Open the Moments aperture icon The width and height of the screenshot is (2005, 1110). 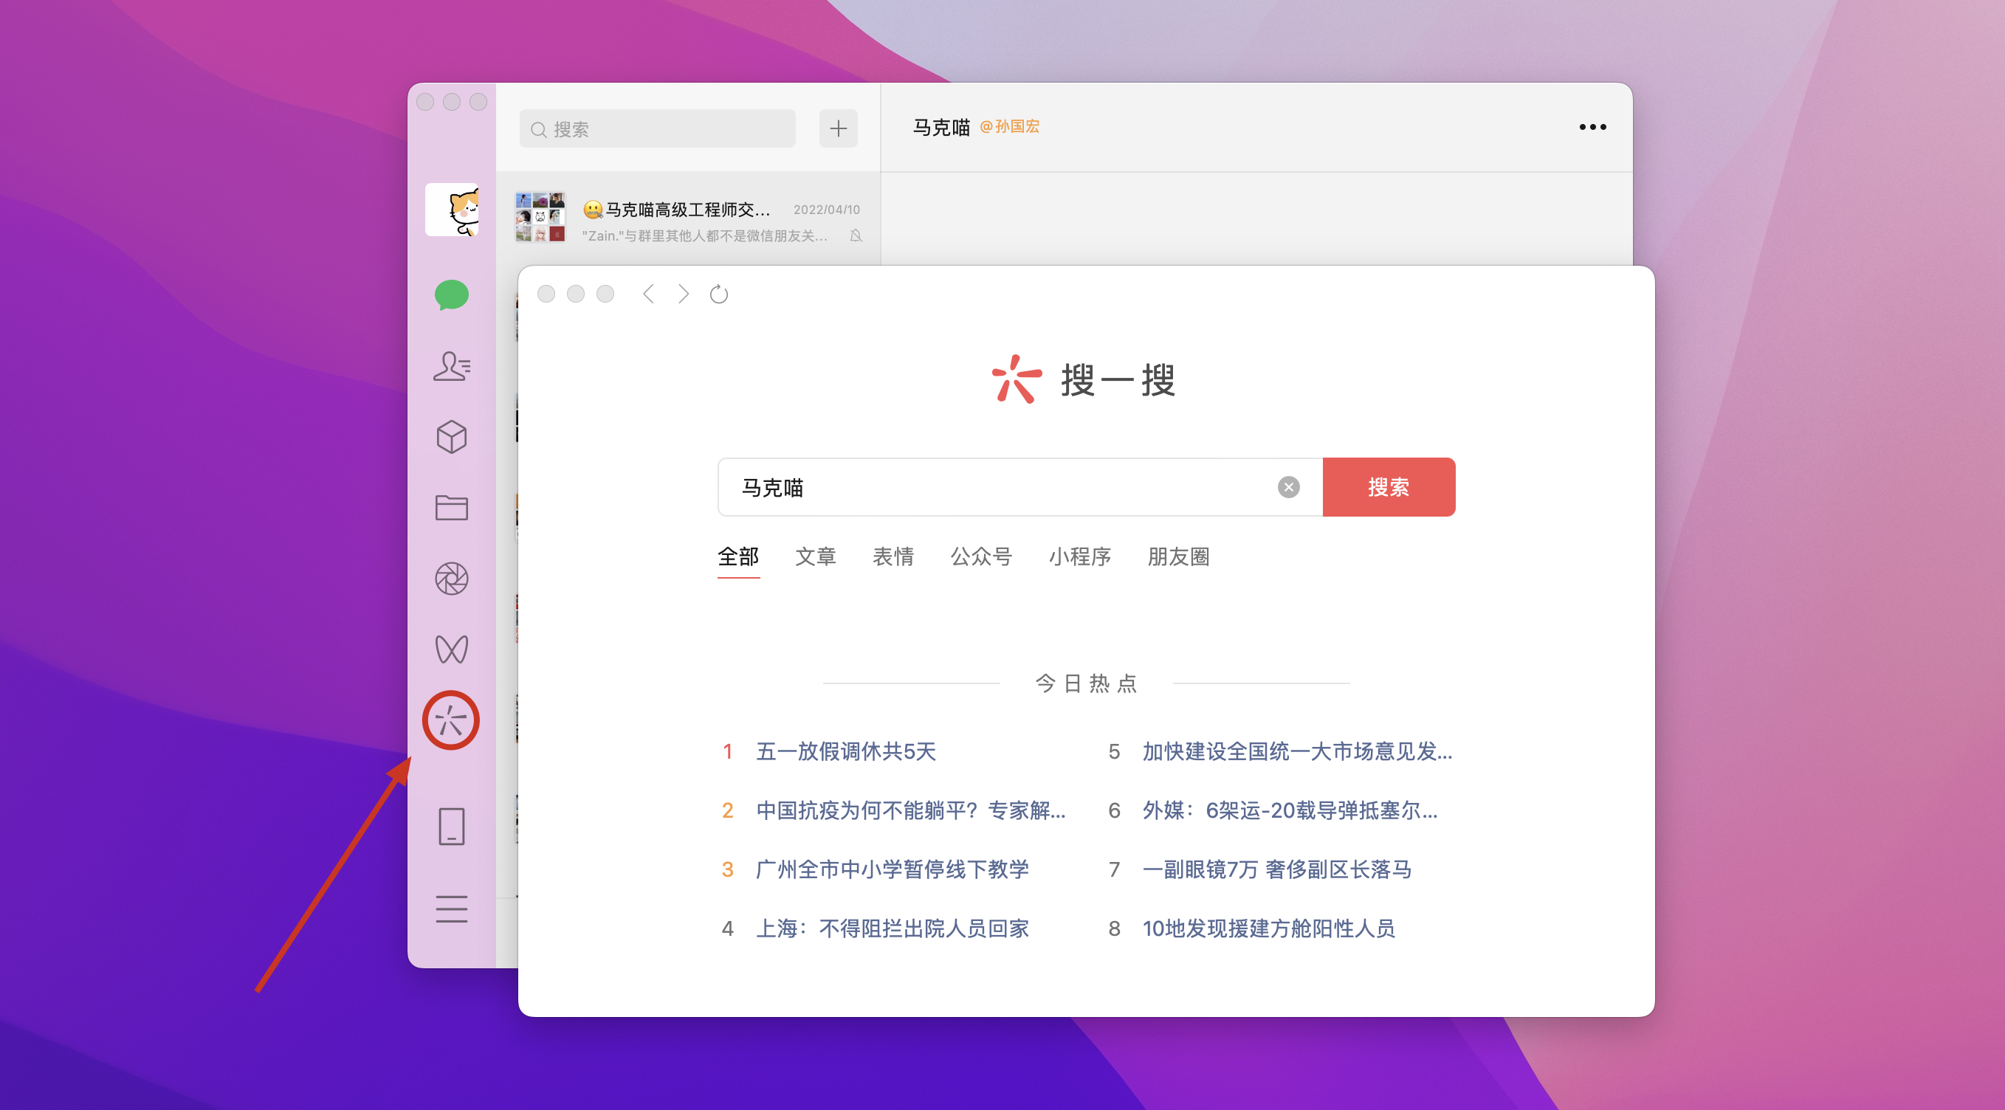[452, 579]
